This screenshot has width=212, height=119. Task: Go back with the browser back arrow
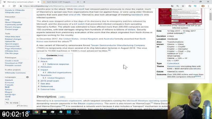4,6
